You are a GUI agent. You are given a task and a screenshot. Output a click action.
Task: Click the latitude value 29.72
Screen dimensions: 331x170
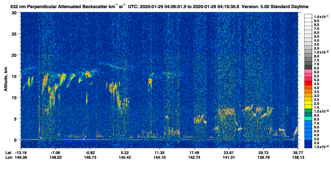tap(264, 153)
